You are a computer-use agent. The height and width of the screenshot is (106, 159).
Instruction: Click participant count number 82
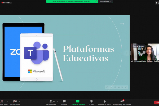pos(54,101)
